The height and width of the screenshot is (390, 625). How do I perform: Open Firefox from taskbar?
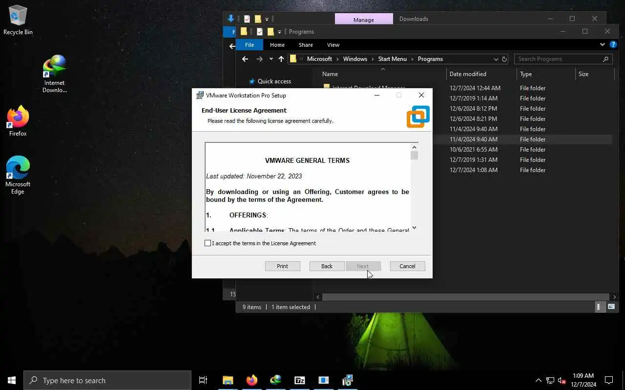point(251,380)
